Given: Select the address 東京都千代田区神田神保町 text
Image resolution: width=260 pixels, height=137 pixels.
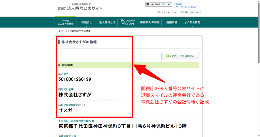Looking at the screenshot, I should tap(123, 126).
